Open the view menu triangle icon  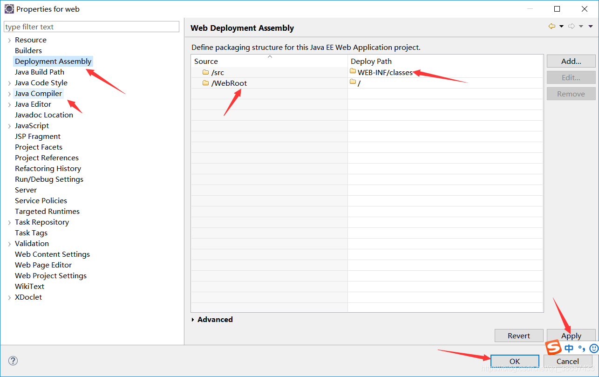coord(591,27)
